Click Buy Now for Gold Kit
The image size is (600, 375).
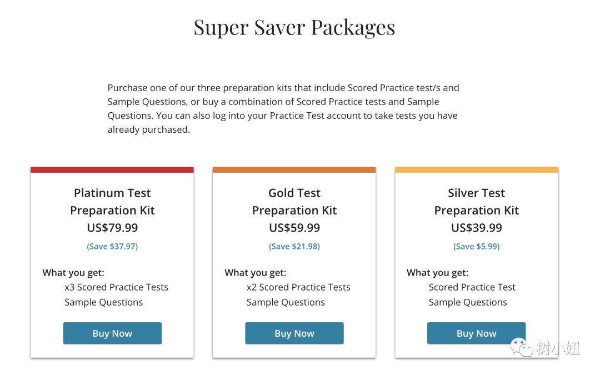click(x=294, y=333)
